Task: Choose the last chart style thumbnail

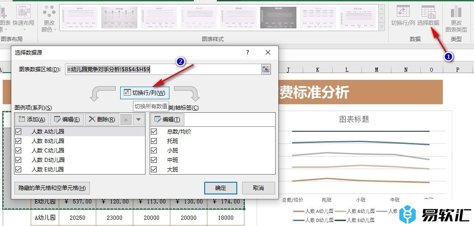Action: click(x=358, y=18)
